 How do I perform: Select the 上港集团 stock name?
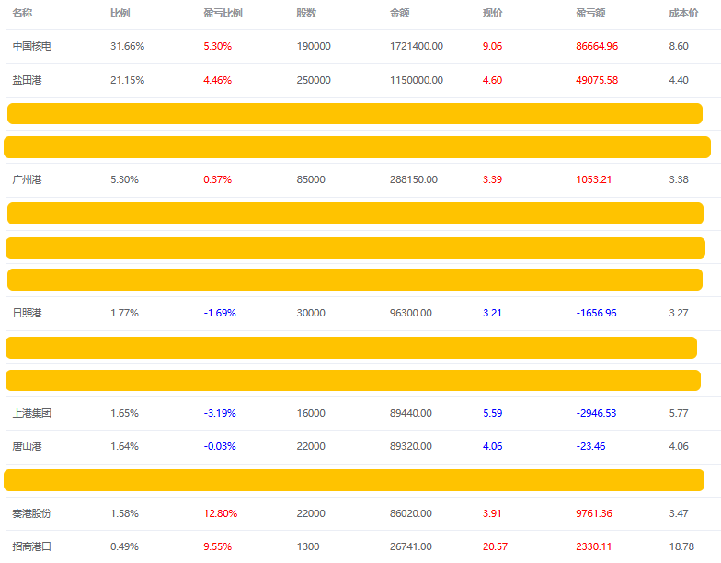coord(31,414)
